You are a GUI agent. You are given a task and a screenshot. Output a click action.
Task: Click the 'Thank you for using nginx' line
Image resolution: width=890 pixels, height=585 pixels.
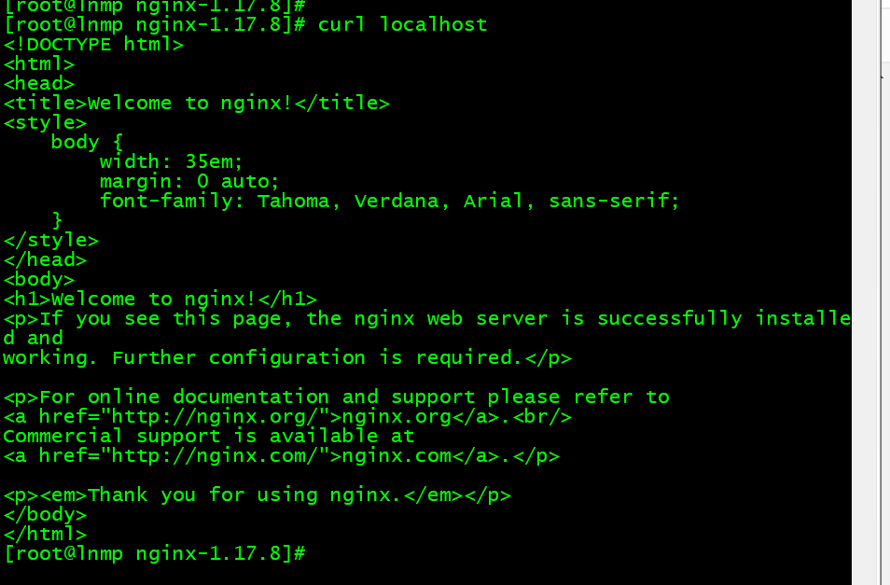pos(257,495)
